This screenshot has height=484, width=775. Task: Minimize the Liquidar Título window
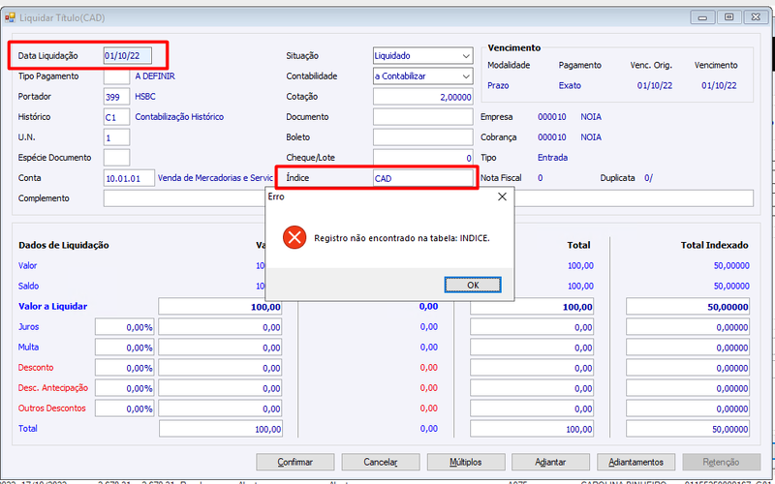pyautogui.click(x=702, y=17)
